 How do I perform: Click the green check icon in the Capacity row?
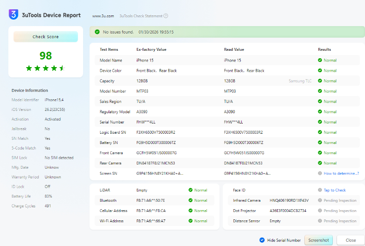[x=320, y=81]
